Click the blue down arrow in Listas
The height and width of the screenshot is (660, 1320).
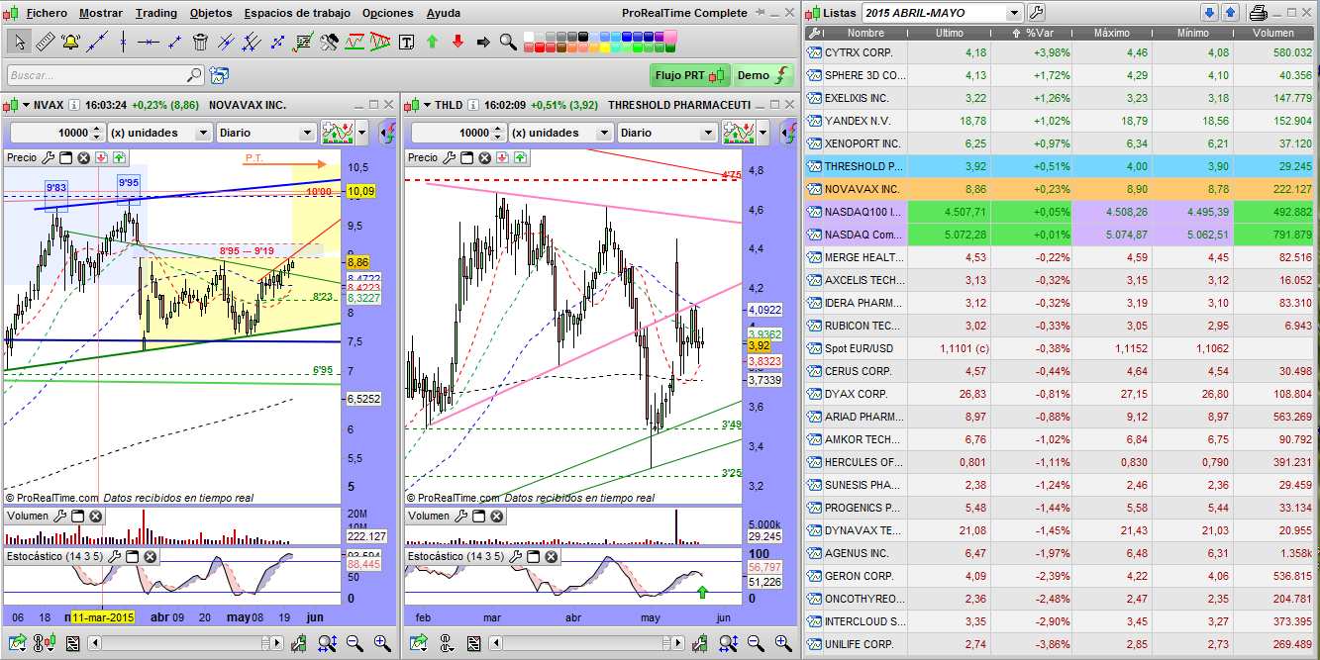(x=1209, y=13)
